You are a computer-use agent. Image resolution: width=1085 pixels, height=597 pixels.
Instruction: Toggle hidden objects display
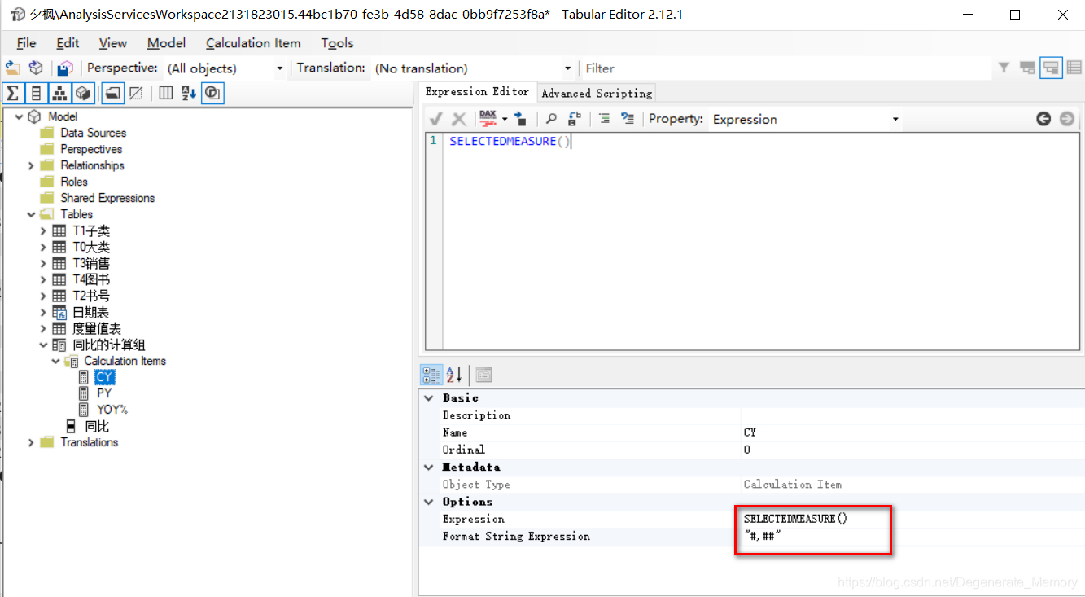pyautogui.click(x=136, y=93)
